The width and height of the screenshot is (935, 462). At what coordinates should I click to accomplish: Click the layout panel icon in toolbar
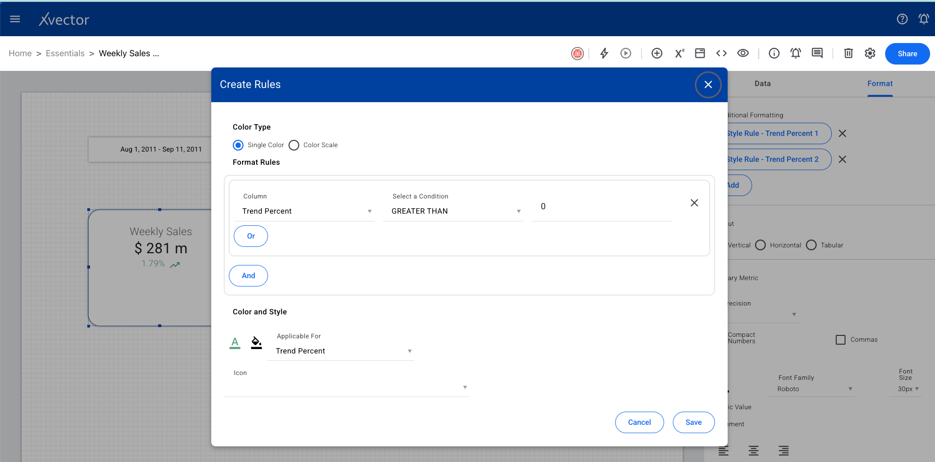[700, 53]
